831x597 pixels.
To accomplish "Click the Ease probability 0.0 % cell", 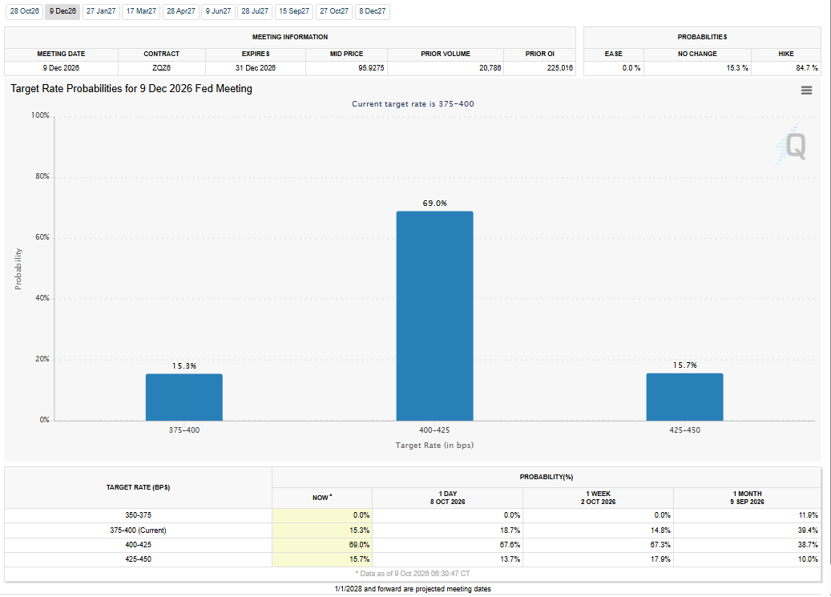I will coord(614,68).
